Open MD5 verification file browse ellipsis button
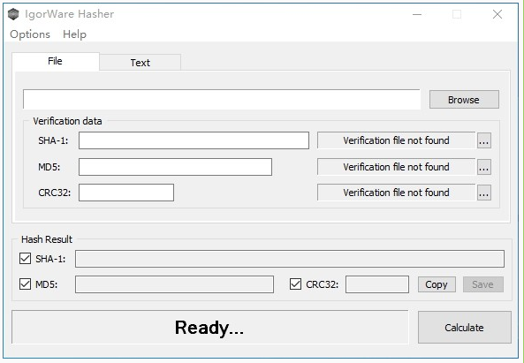Viewport: 524px width, 363px height. point(484,167)
